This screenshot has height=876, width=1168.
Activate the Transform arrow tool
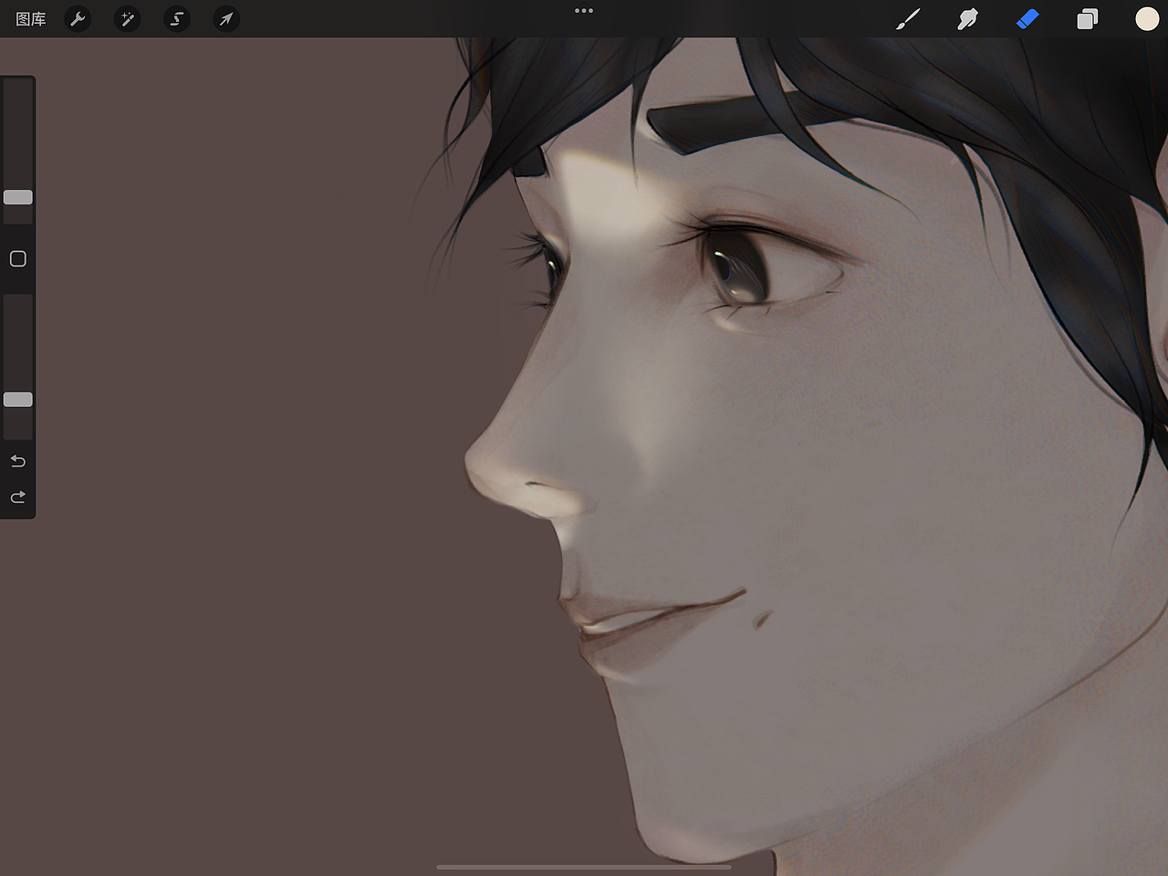[x=226, y=19]
